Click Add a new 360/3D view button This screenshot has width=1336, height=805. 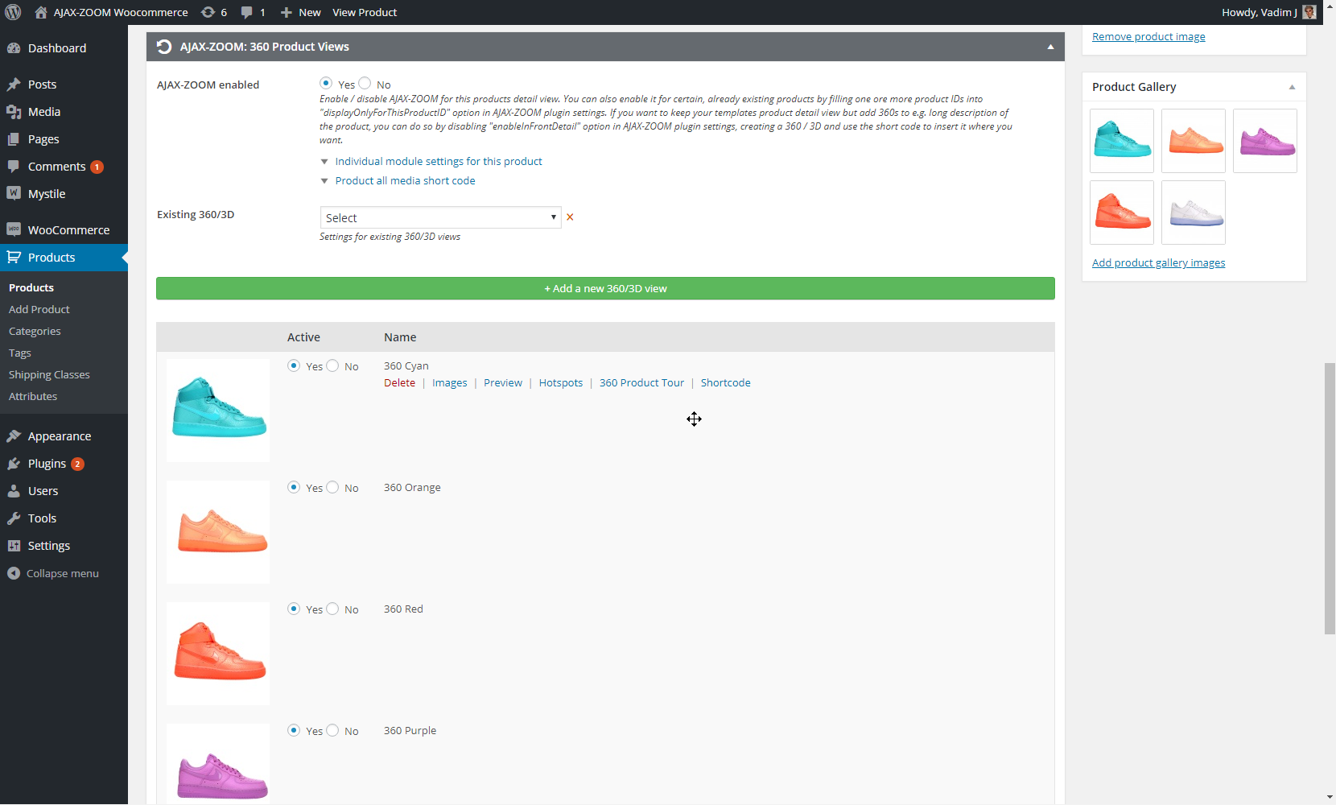tap(605, 288)
